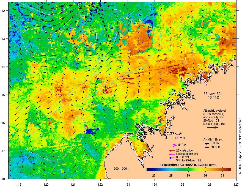Screen dimensions: 242x187
Task: Click the 10:44Z time label
Action: click(x=213, y=98)
